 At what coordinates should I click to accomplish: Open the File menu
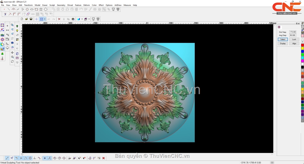[3, 5]
